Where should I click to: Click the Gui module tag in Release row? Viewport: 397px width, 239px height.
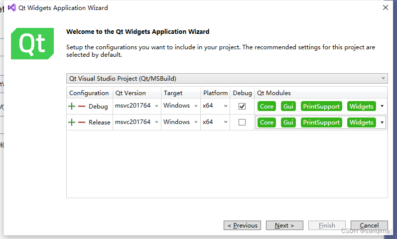click(288, 122)
